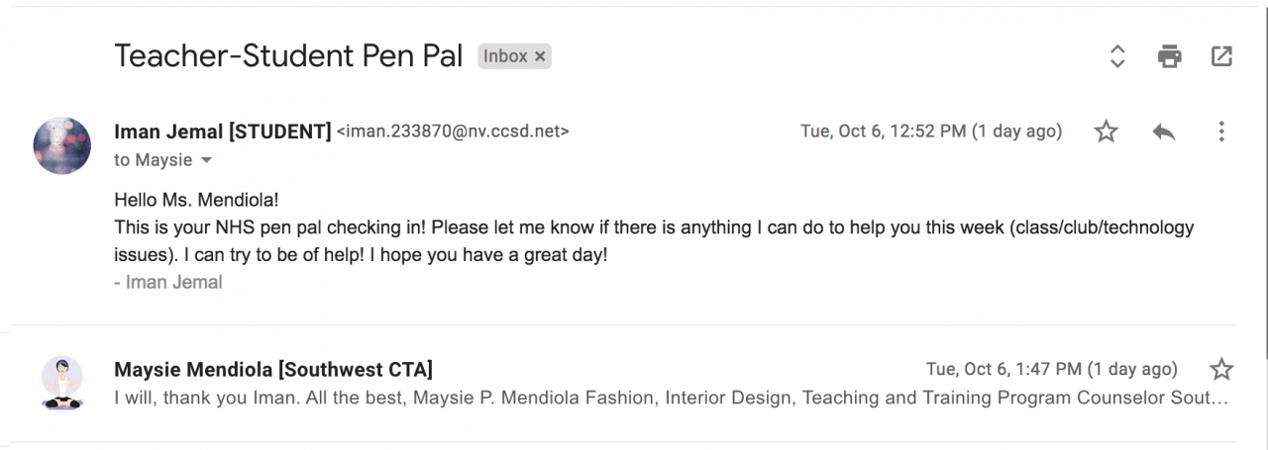This screenshot has height=450, width=1268.
Task: Expand all messages with up-down arrows
Action: click(x=1117, y=56)
